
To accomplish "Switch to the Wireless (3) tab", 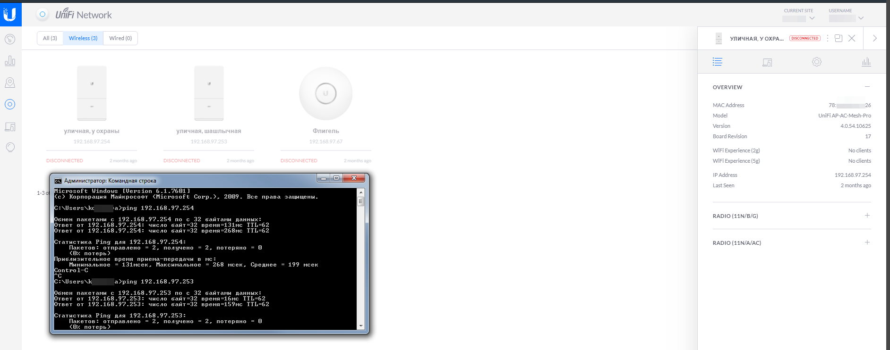I will pyautogui.click(x=83, y=38).
